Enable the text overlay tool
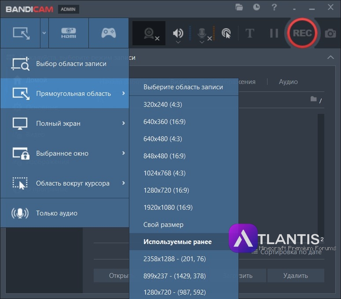This screenshot has width=341, height=299. pyautogui.click(x=249, y=33)
